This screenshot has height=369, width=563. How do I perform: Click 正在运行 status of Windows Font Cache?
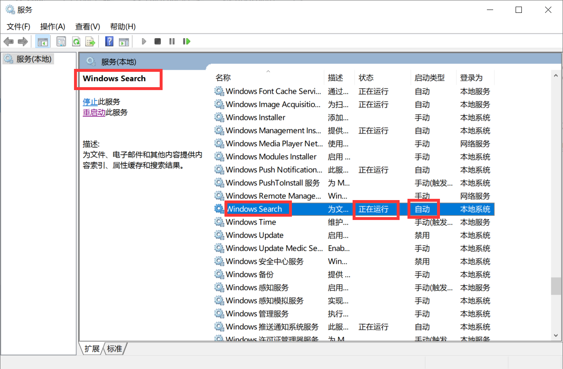[x=373, y=91]
